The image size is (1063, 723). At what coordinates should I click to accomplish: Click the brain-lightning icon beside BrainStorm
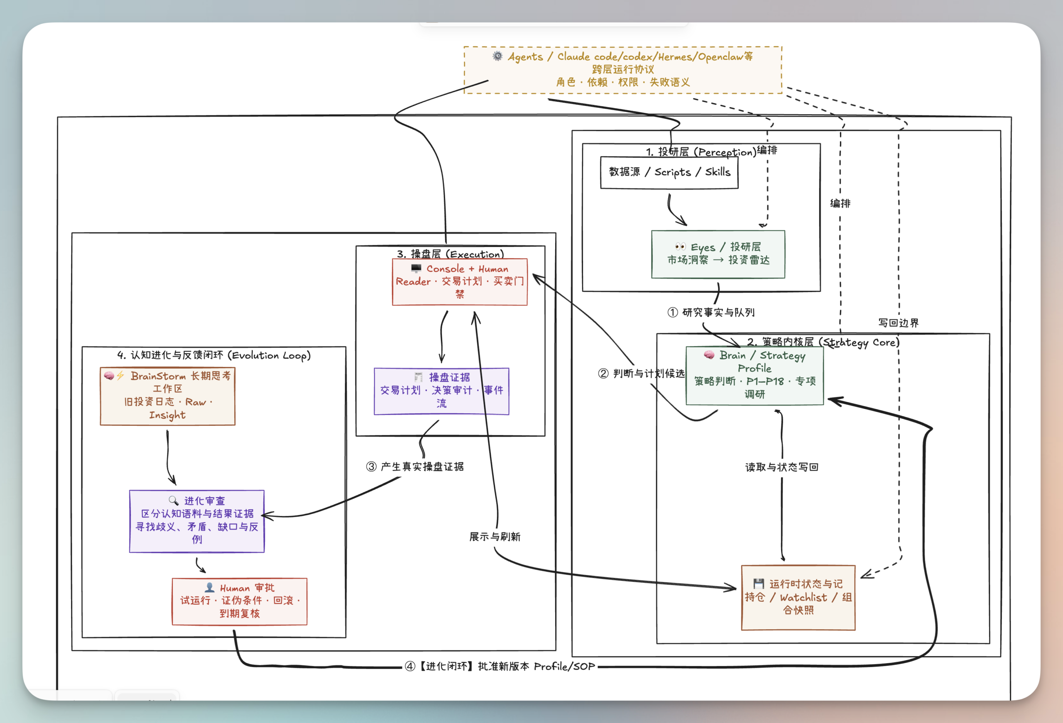point(114,376)
